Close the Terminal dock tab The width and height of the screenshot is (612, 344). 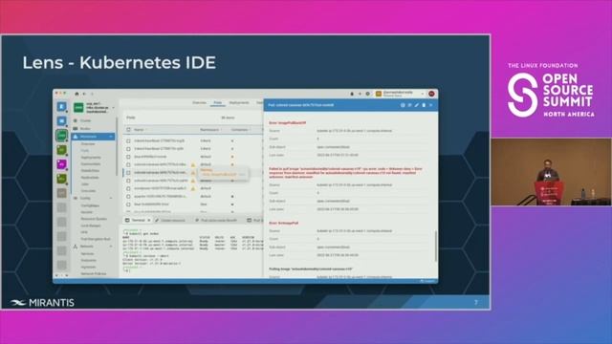pyautogui.click(x=149, y=221)
